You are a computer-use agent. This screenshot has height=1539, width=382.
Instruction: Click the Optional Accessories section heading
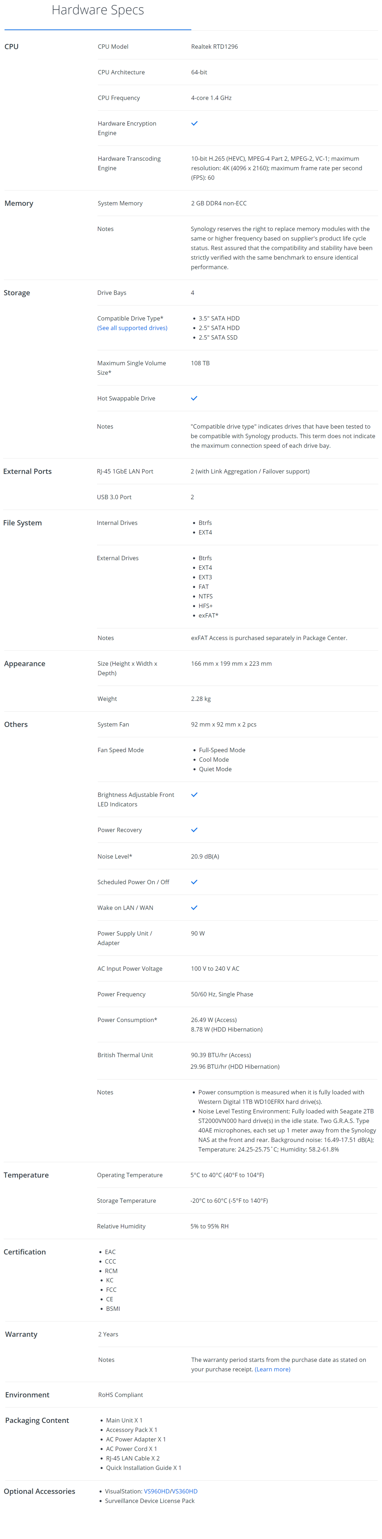pos(39,1491)
